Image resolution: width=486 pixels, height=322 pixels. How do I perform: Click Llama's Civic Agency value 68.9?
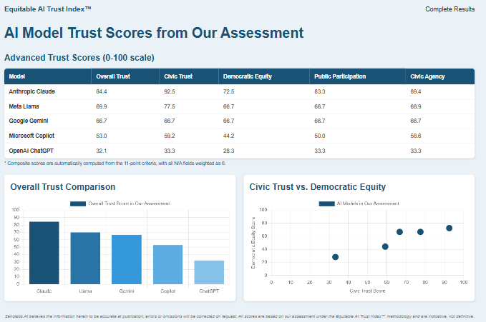(x=416, y=106)
